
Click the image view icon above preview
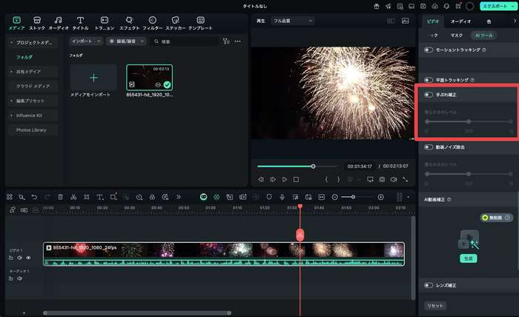pyautogui.click(x=405, y=21)
